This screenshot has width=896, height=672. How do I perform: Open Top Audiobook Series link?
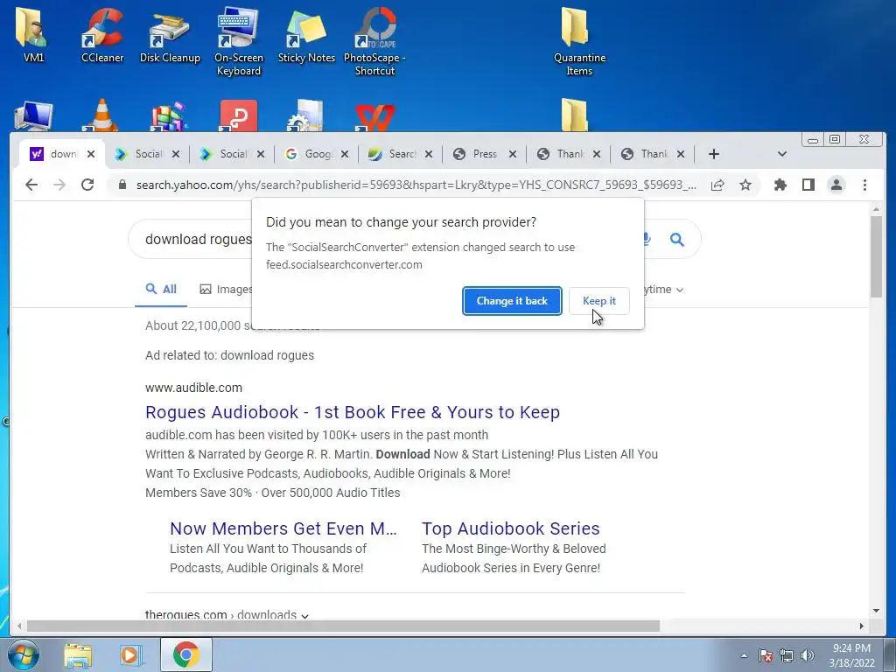point(511,528)
